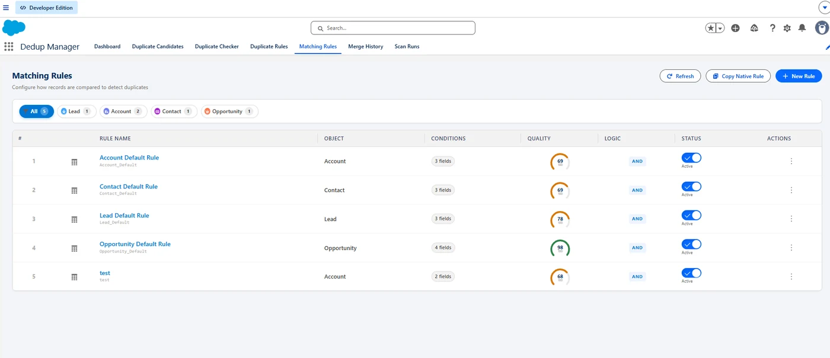Expand the favorites list dropdown arrow

[x=720, y=28]
